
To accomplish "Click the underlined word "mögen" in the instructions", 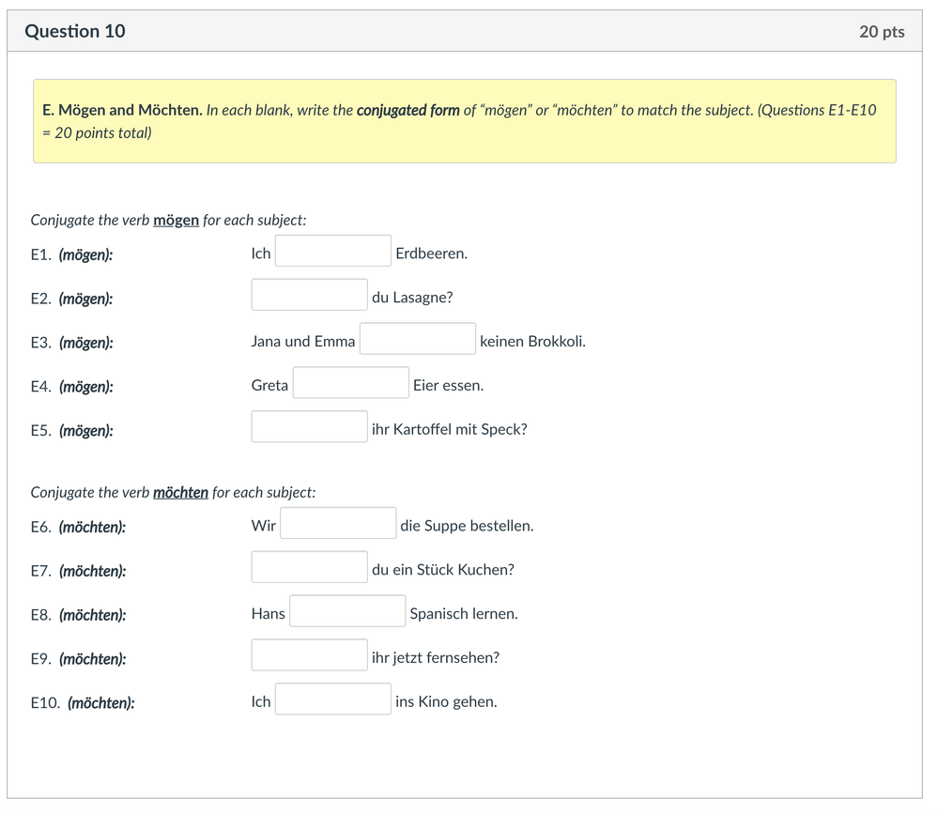I will (176, 221).
